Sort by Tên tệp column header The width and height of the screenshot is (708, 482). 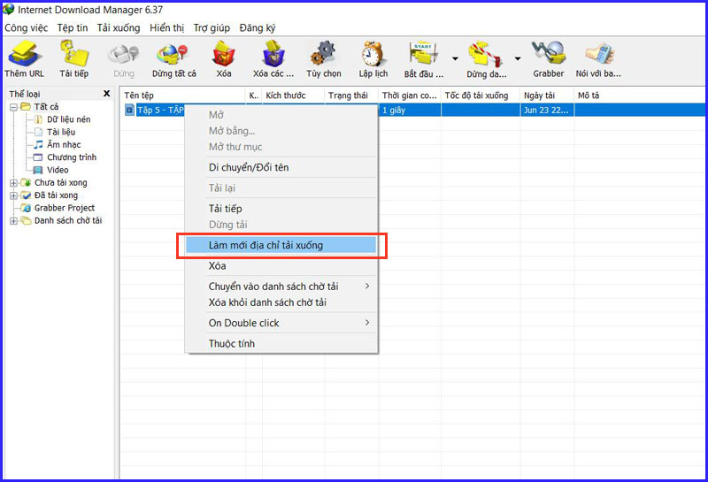pos(183,96)
